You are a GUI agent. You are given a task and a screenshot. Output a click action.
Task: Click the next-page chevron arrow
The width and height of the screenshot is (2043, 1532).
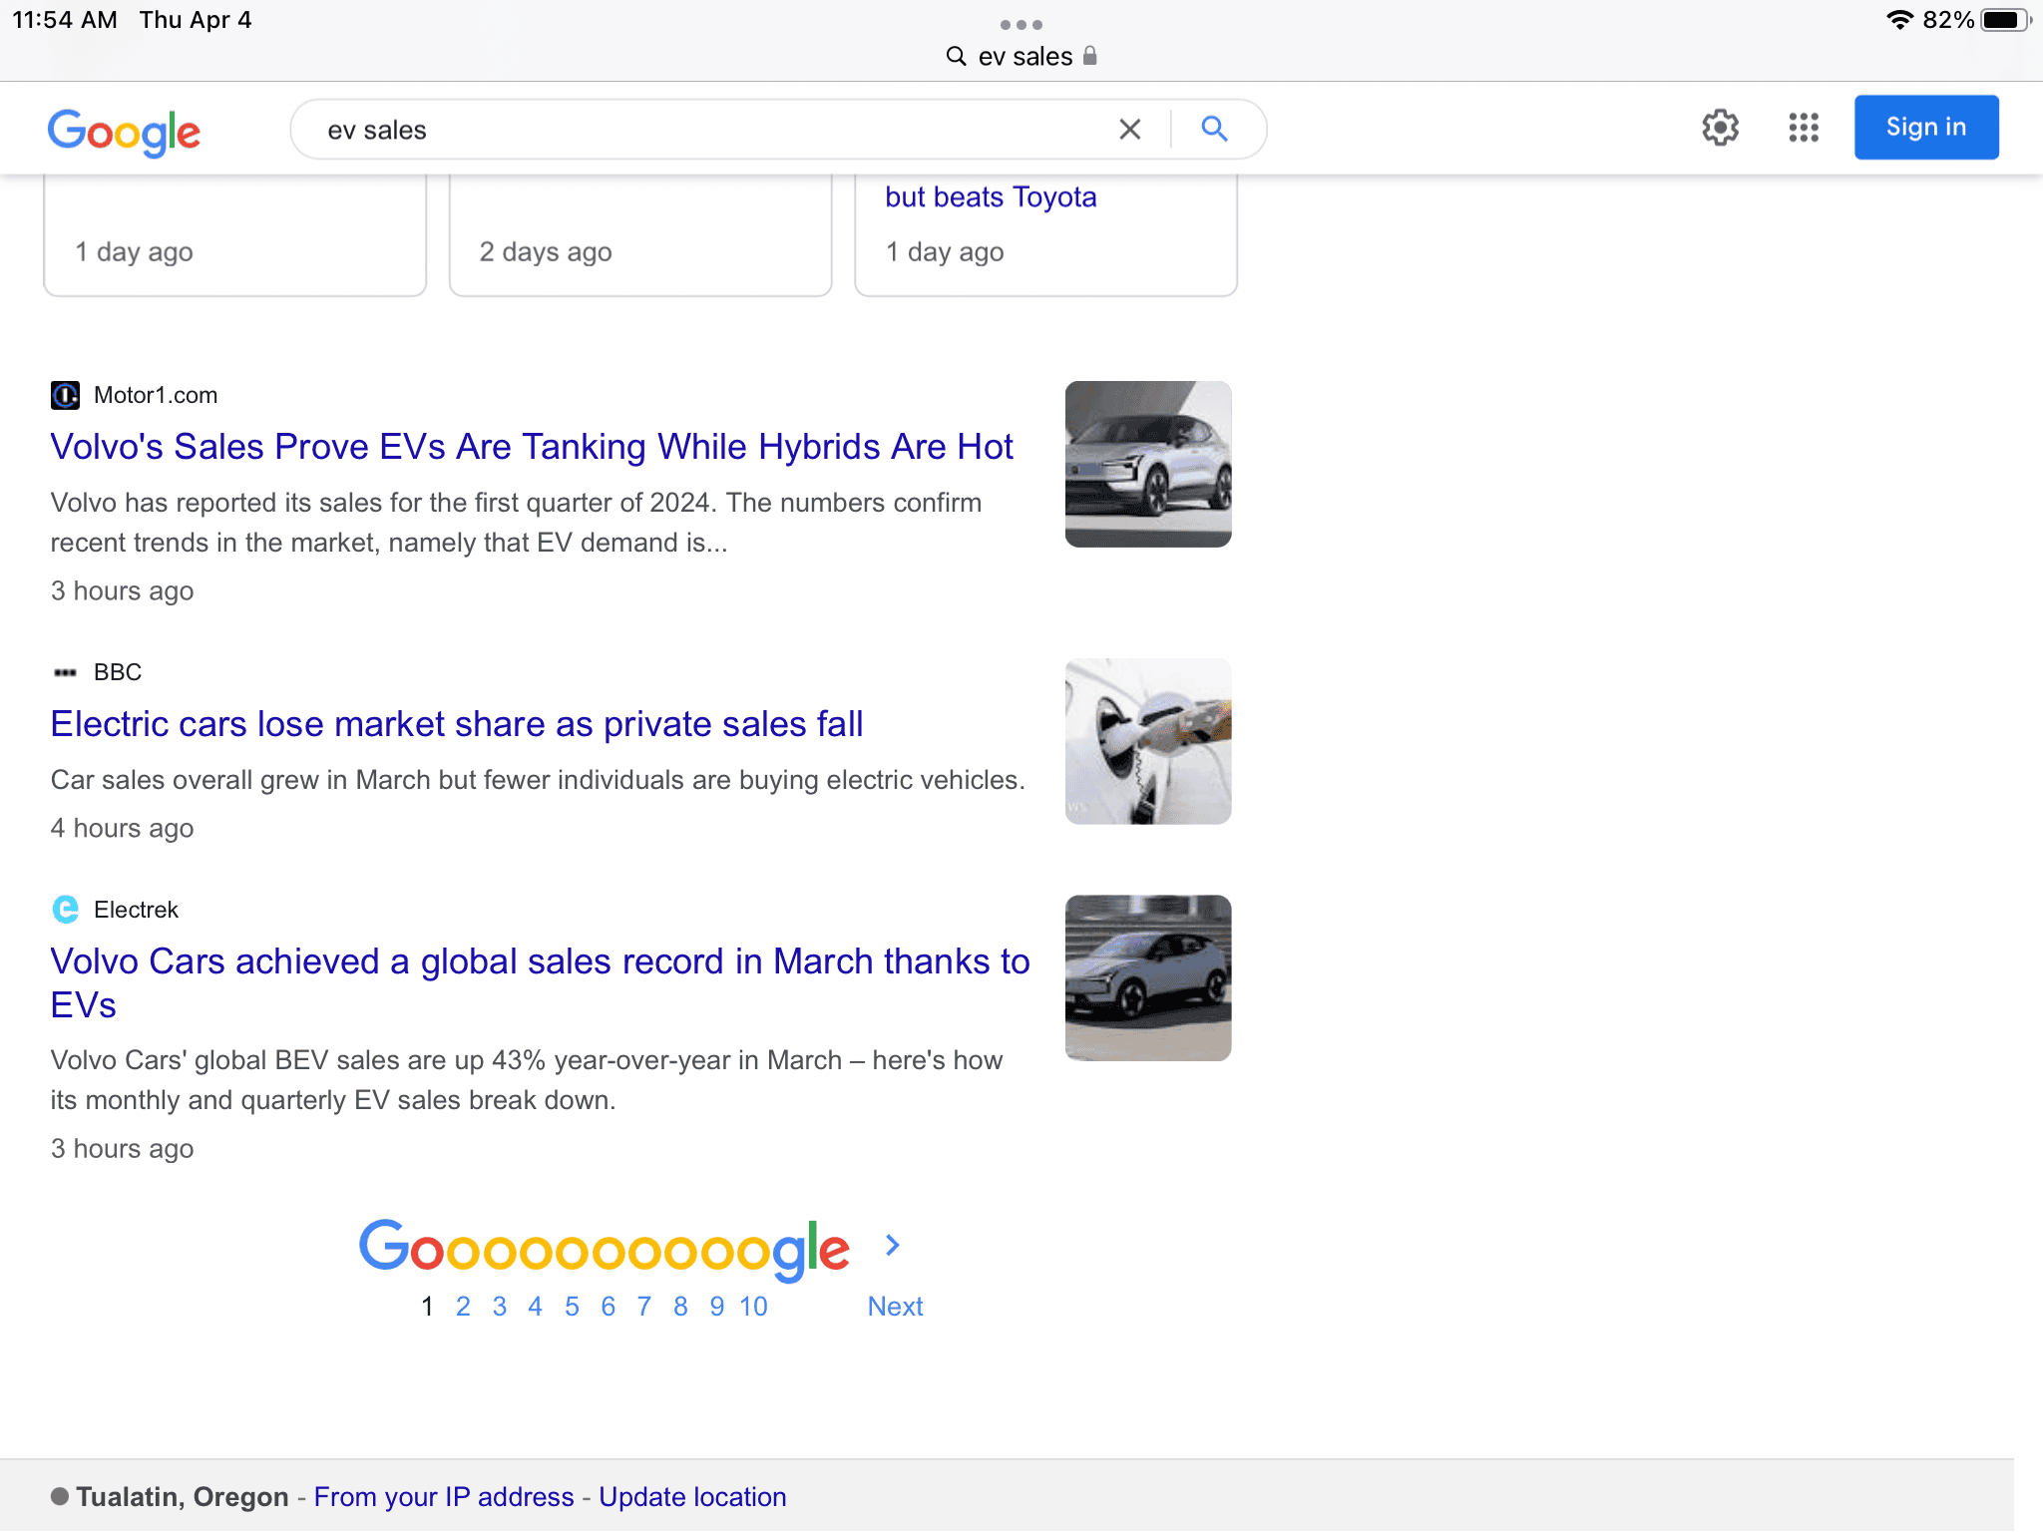(893, 1246)
